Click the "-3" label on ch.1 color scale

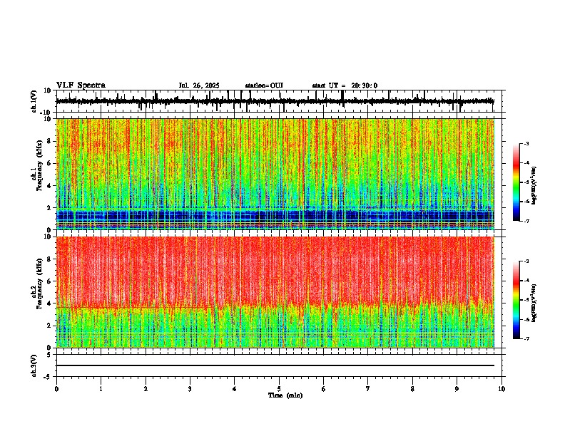[526, 144]
